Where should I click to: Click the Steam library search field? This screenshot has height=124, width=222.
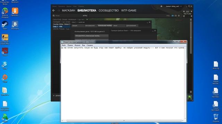pos(67,16)
